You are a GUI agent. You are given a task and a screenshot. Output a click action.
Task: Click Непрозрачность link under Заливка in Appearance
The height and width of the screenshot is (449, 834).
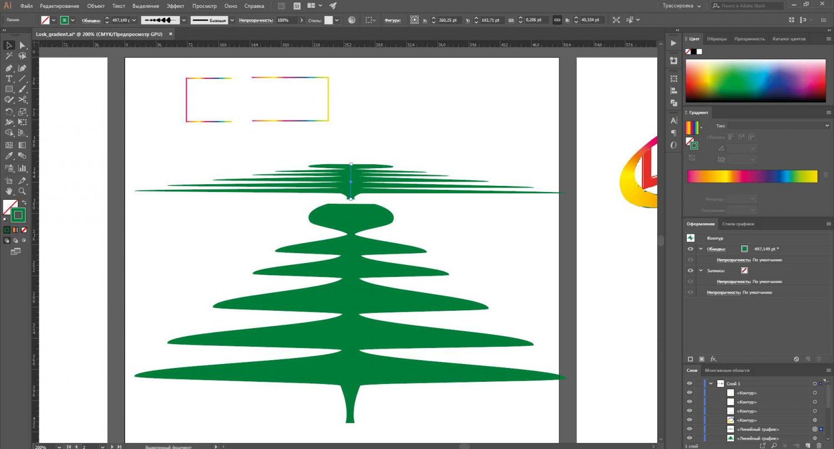coord(734,281)
